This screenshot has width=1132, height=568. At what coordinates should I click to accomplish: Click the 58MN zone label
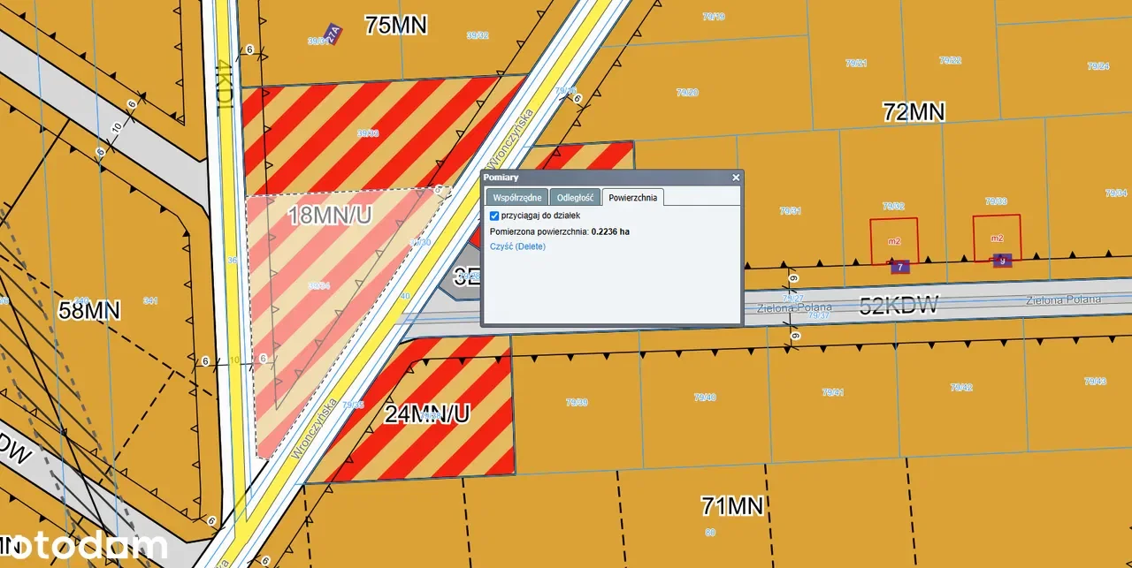click(x=88, y=310)
